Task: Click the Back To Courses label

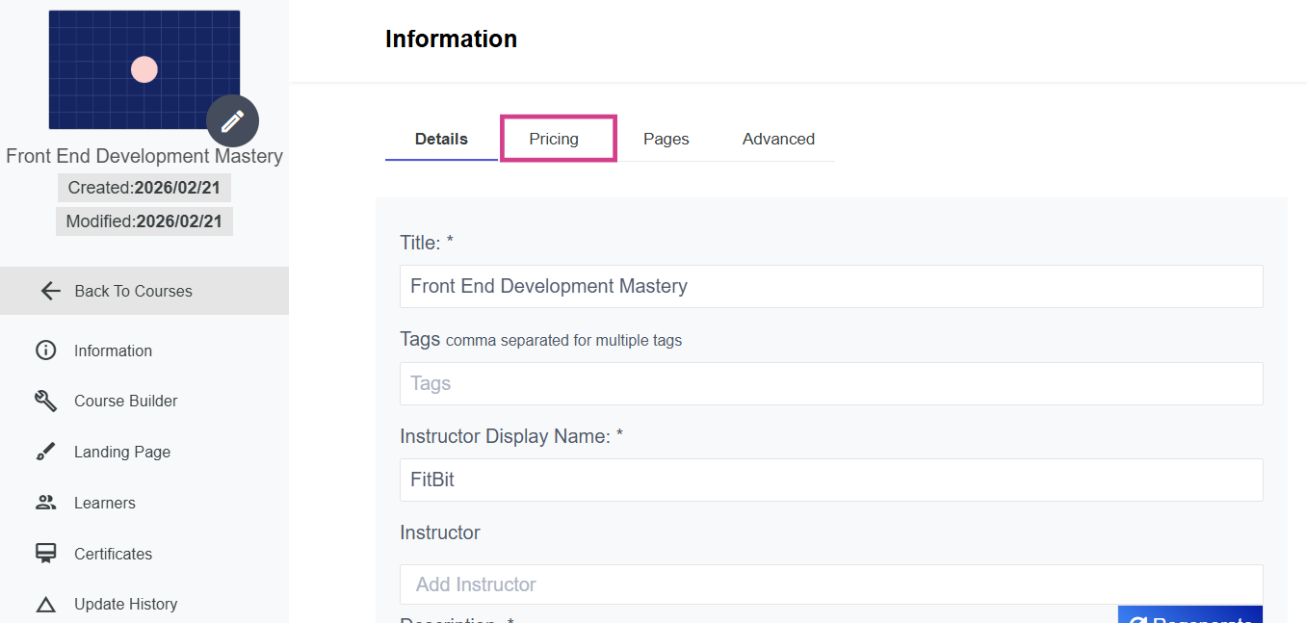Action: point(133,291)
